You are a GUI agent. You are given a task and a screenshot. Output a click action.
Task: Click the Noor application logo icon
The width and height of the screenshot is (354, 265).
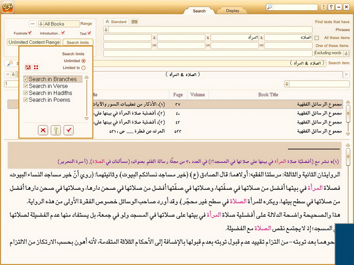[x=7, y=7]
